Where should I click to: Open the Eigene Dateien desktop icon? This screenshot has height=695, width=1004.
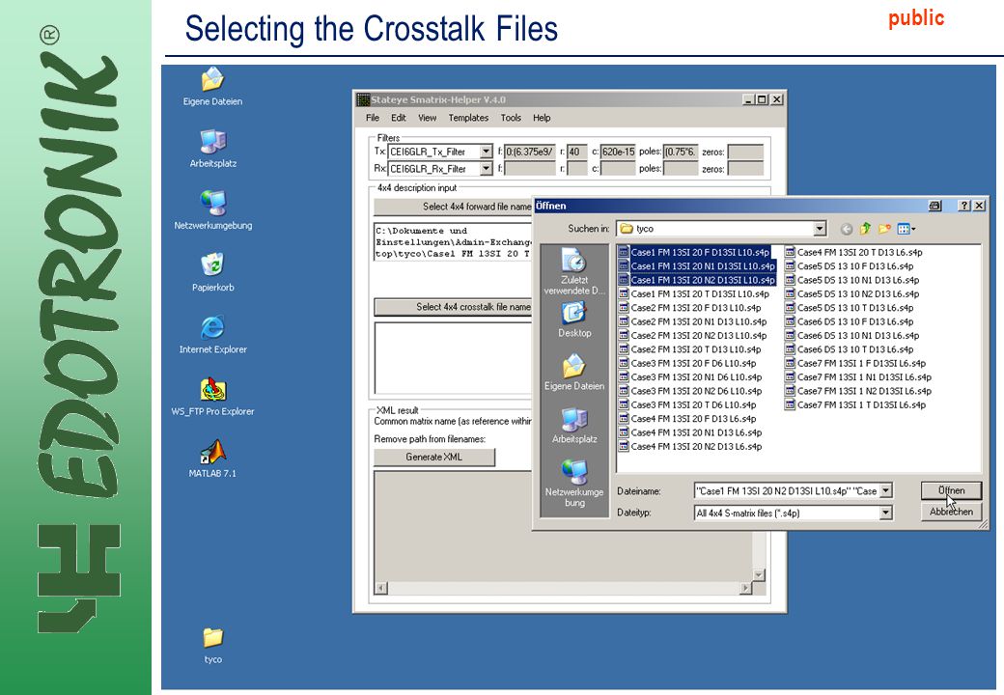(212, 87)
